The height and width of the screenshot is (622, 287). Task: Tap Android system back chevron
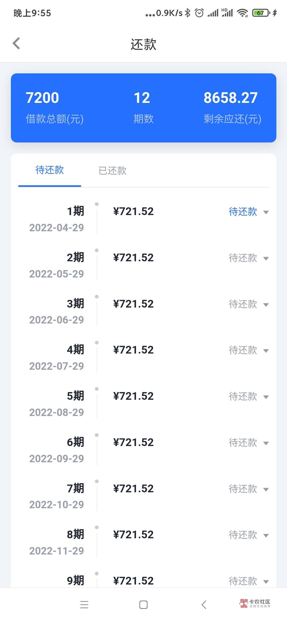click(x=204, y=605)
